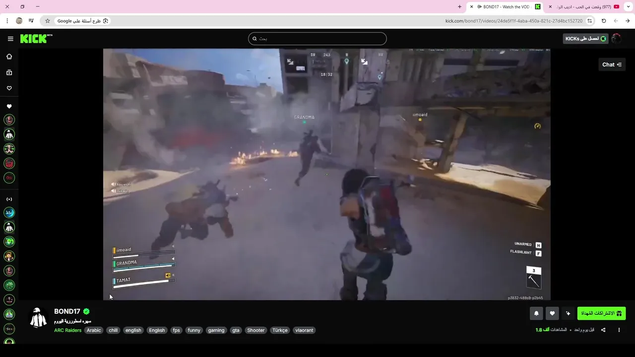The width and height of the screenshot is (635, 357).
Task: Click the sparkle icon button
Action: [568, 313]
